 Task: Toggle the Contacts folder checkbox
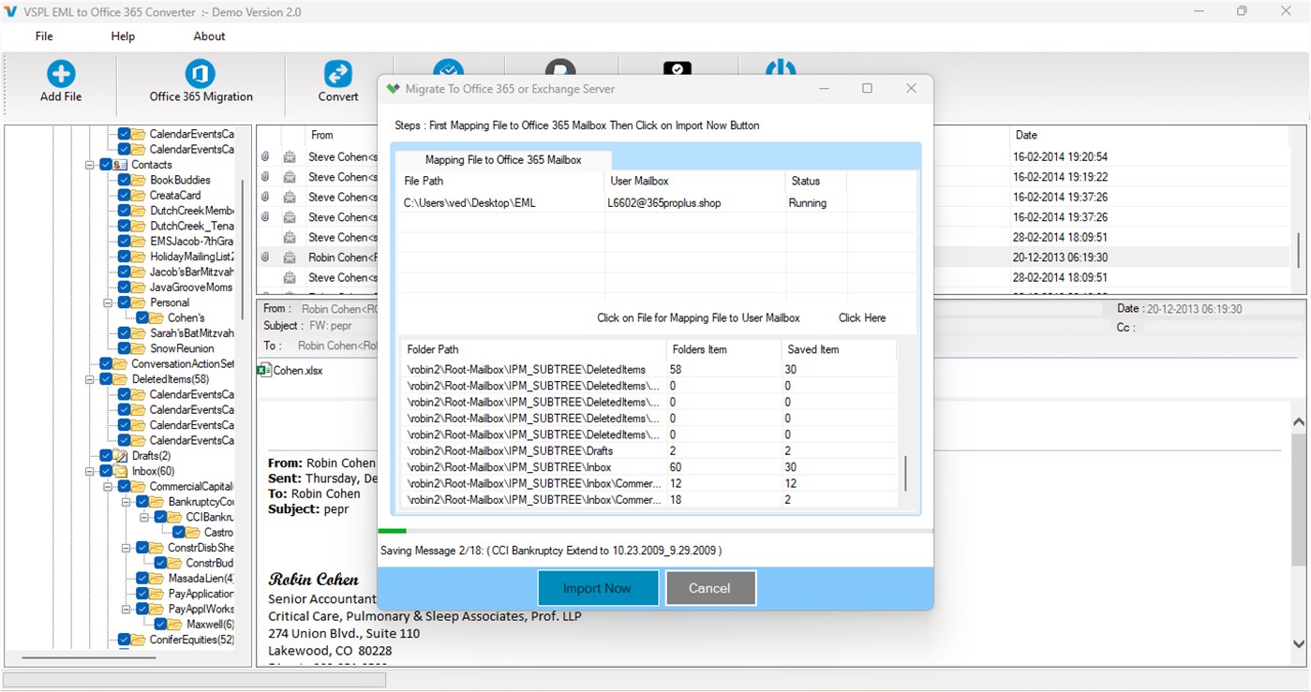coord(104,164)
